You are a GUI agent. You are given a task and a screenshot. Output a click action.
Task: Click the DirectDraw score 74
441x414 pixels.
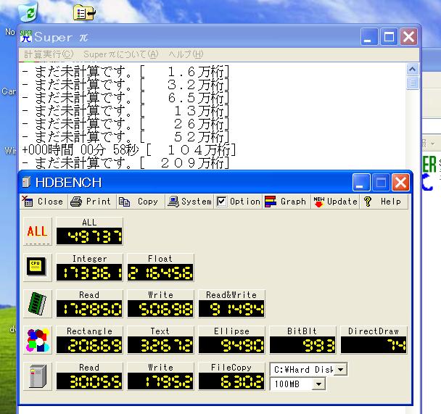(x=374, y=344)
